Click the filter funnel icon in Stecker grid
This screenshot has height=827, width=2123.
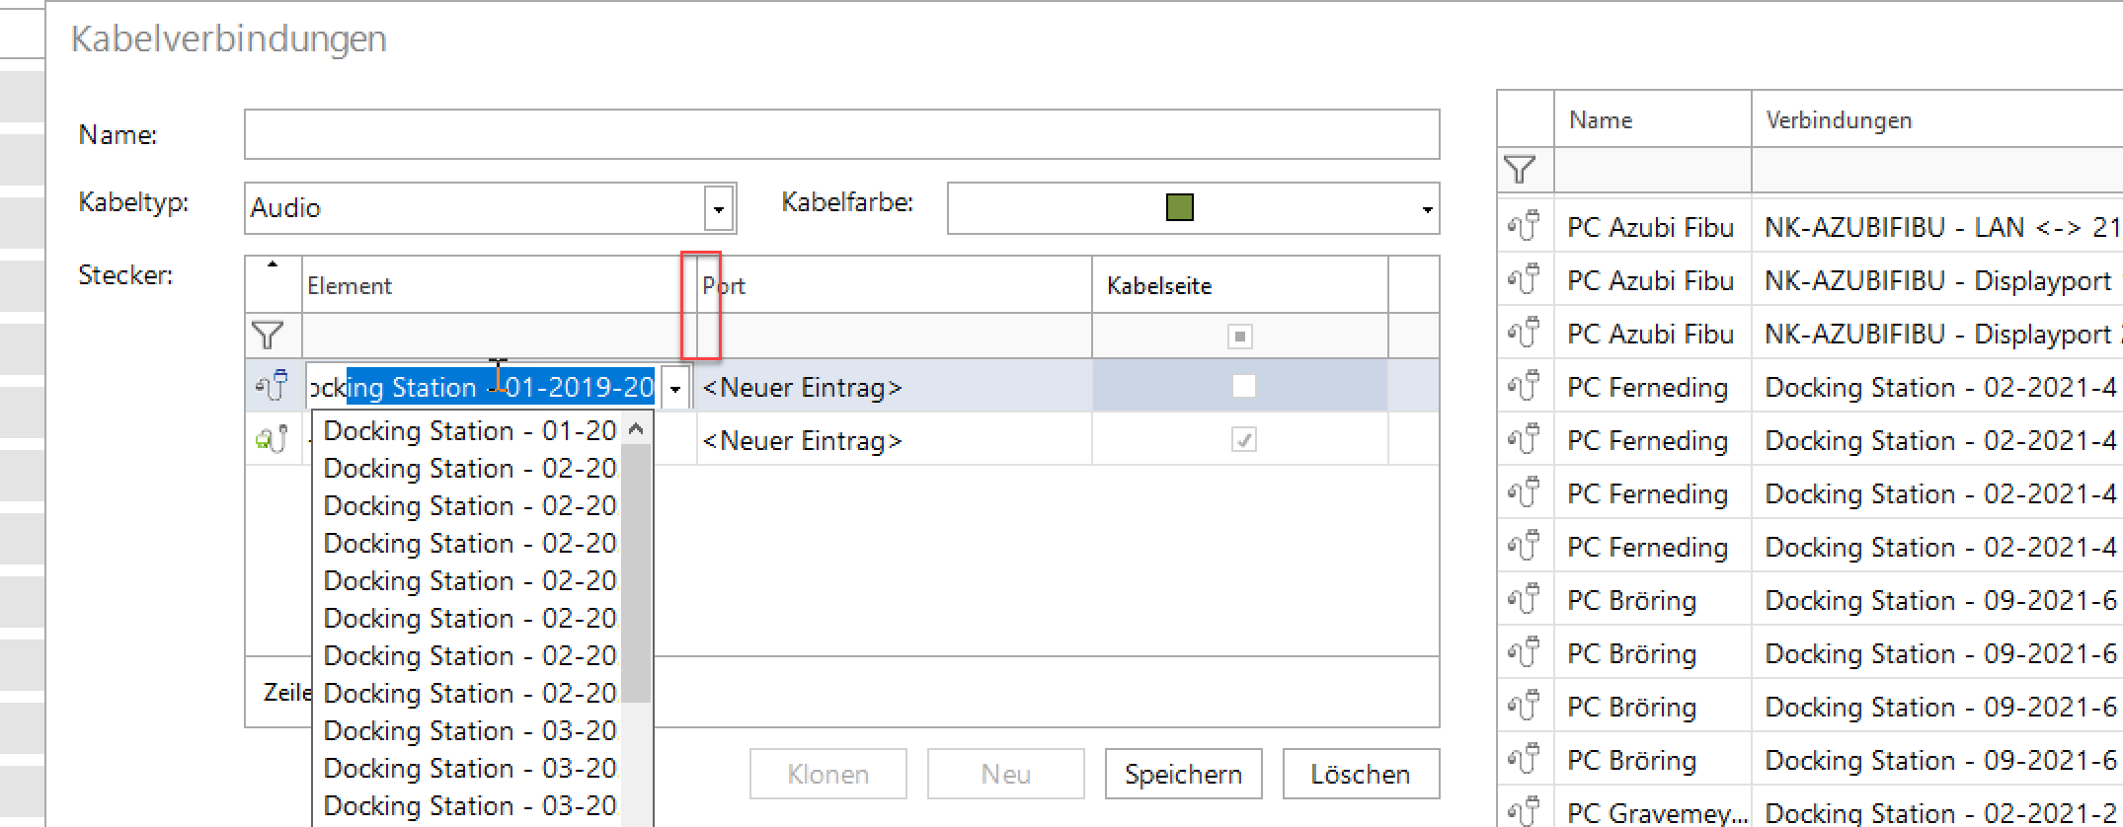pos(268,336)
